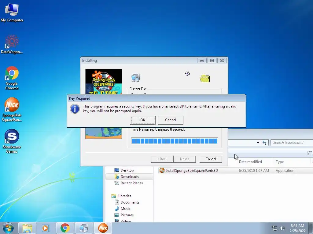The height and width of the screenshot is (234, 313).
Task: Open Shockwave Games desktop shortcut
Action: [x=12, y=141]
